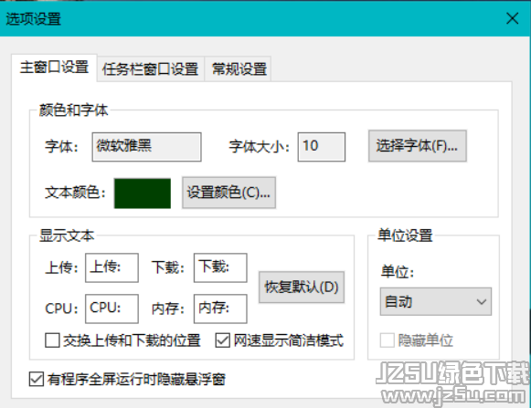The width and height of the screenshot is (531, 408).
Task: Uncheck 网速显示简洁模式 checkbox
Action: 223,340
